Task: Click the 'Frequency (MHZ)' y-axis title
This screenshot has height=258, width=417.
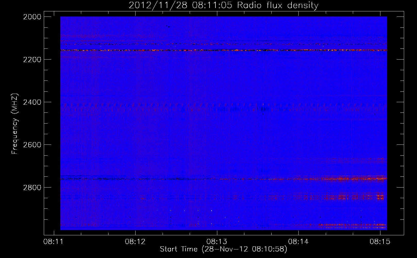Action: [x=15, y=124]
